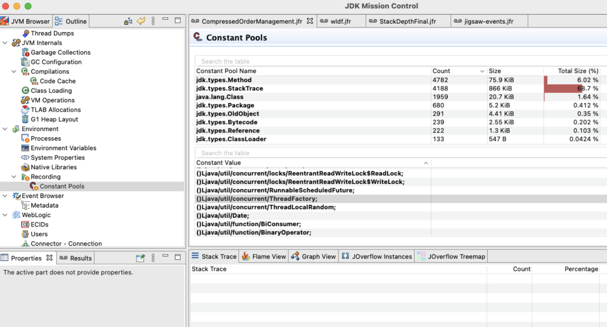Collapse the Environment tree section

[x=5, y=129]
